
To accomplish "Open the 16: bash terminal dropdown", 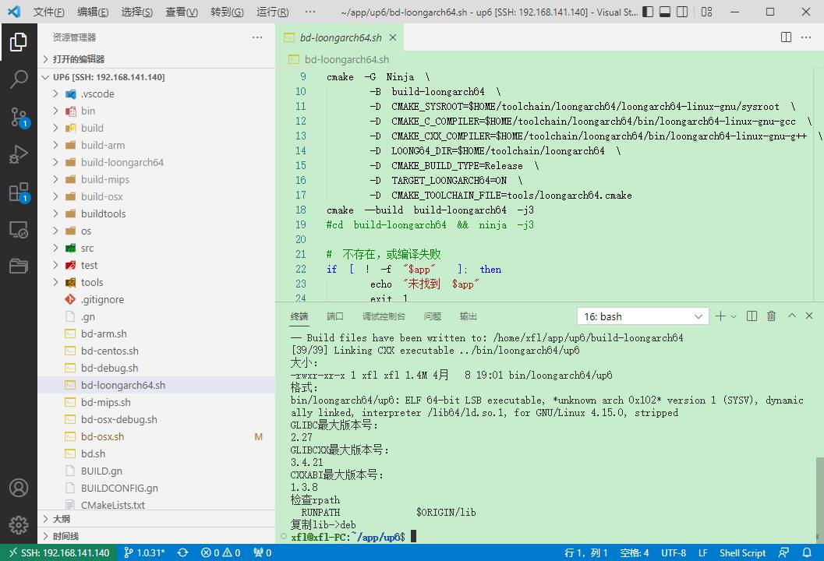I will (x=642, y=316).
